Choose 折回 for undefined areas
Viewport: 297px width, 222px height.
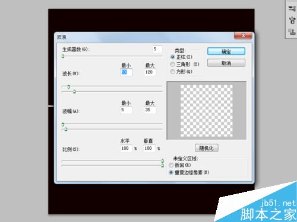171,165
